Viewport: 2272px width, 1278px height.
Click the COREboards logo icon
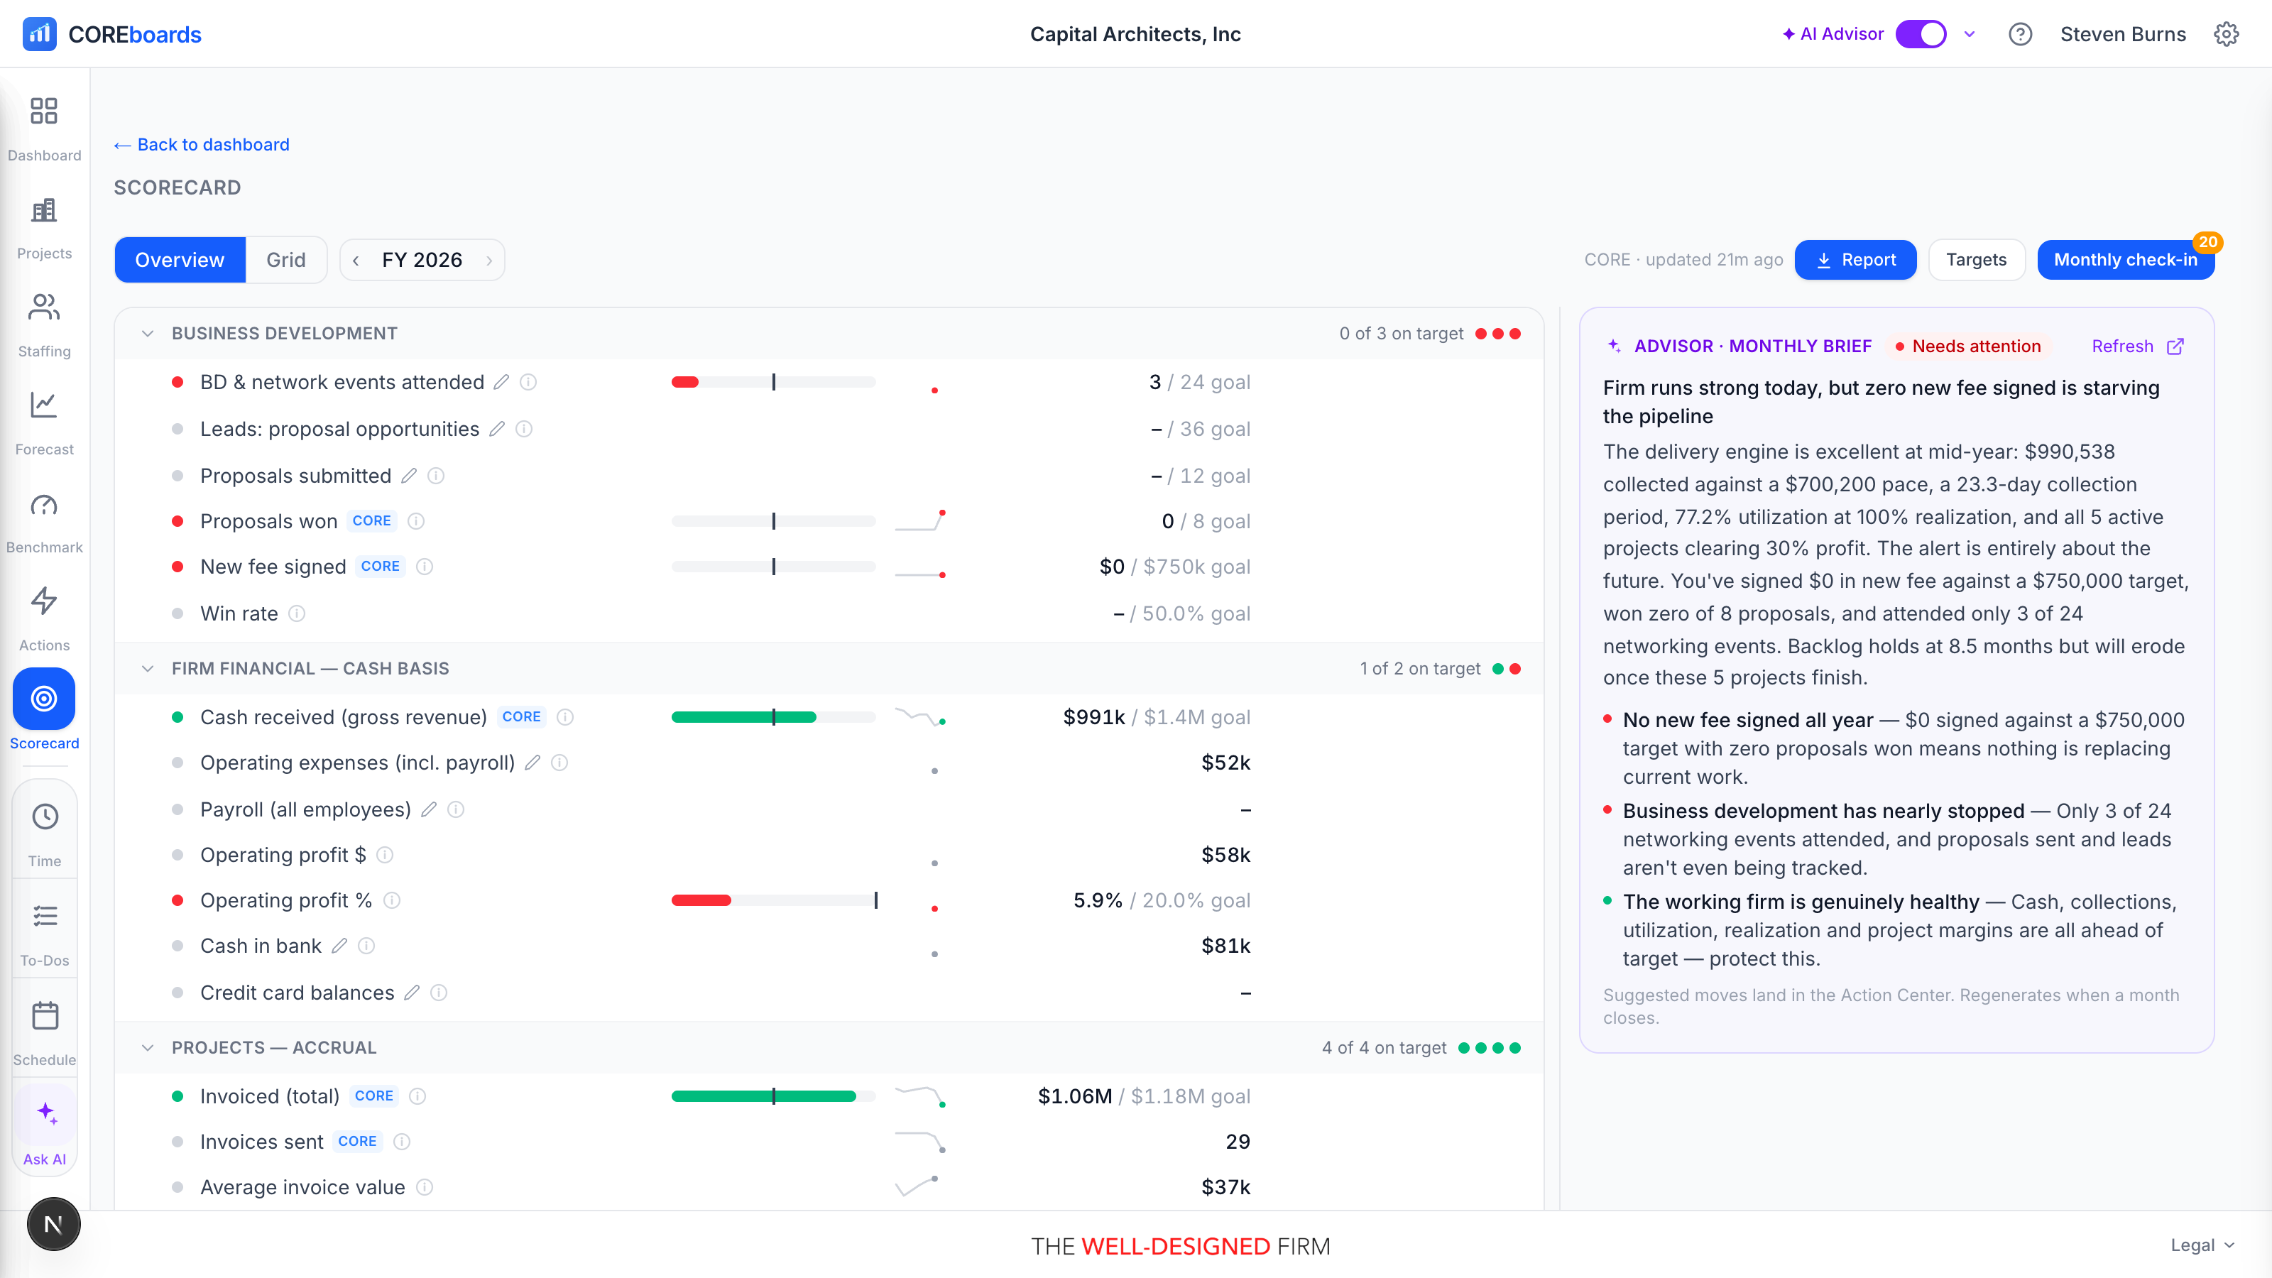pos(39,34)
